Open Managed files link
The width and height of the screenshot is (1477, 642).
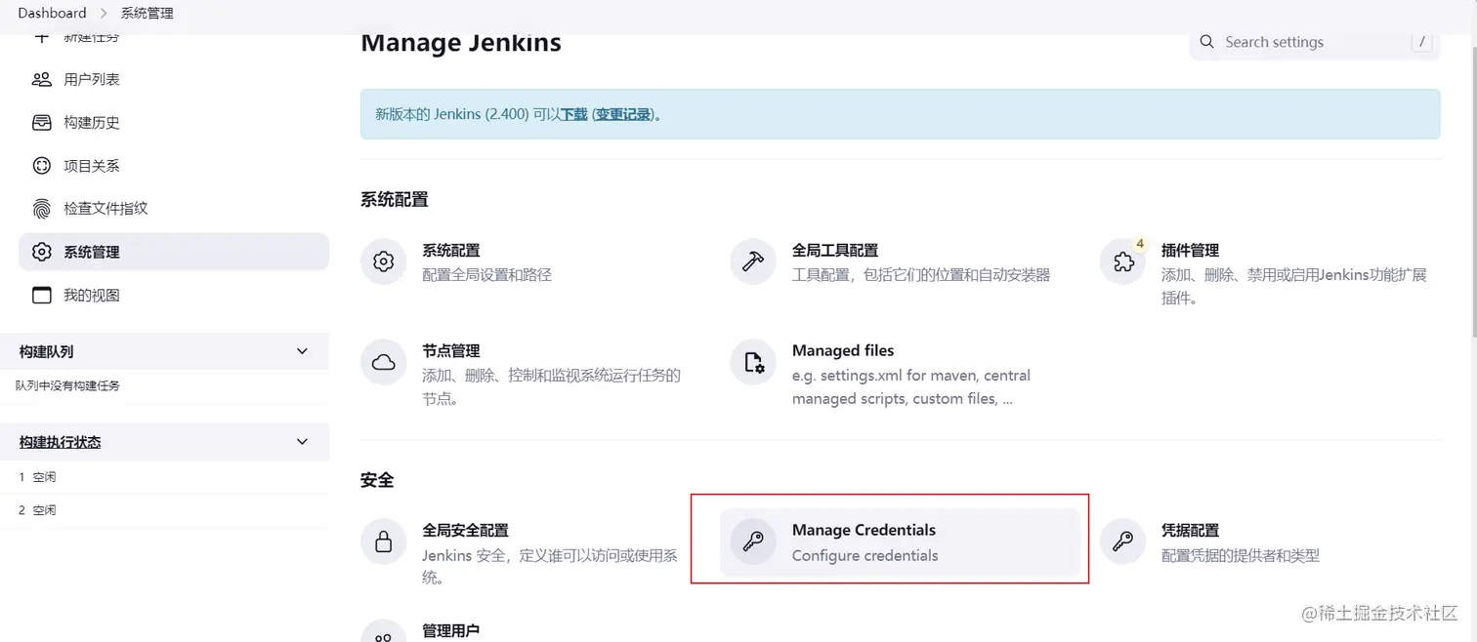tap(843, 351)
